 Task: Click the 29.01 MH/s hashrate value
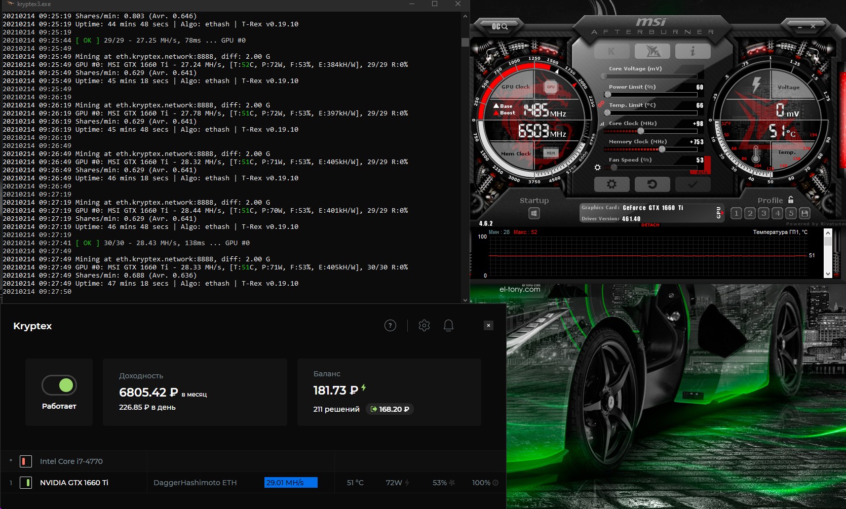tap(291, 483)
